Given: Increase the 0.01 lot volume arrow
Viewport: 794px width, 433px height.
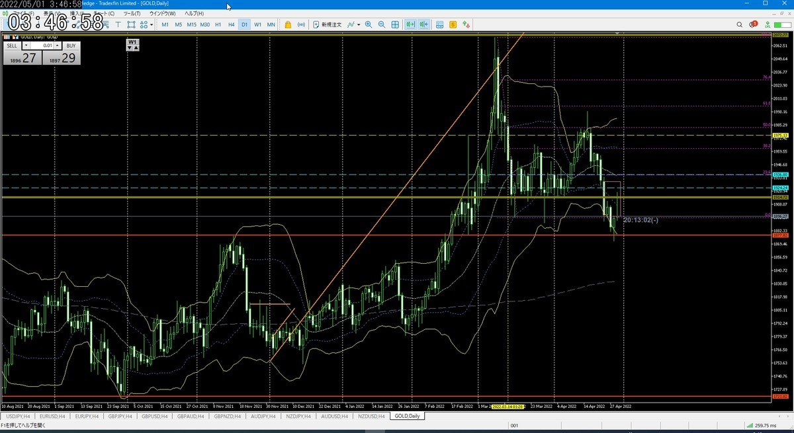Looking at the screenshot, I should point(58,45).
